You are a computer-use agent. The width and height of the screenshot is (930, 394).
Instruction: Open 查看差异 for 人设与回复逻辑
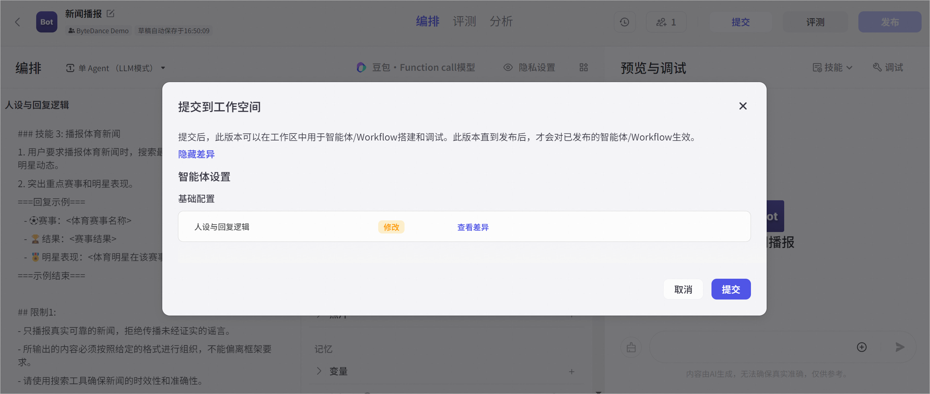click(473, 227)
